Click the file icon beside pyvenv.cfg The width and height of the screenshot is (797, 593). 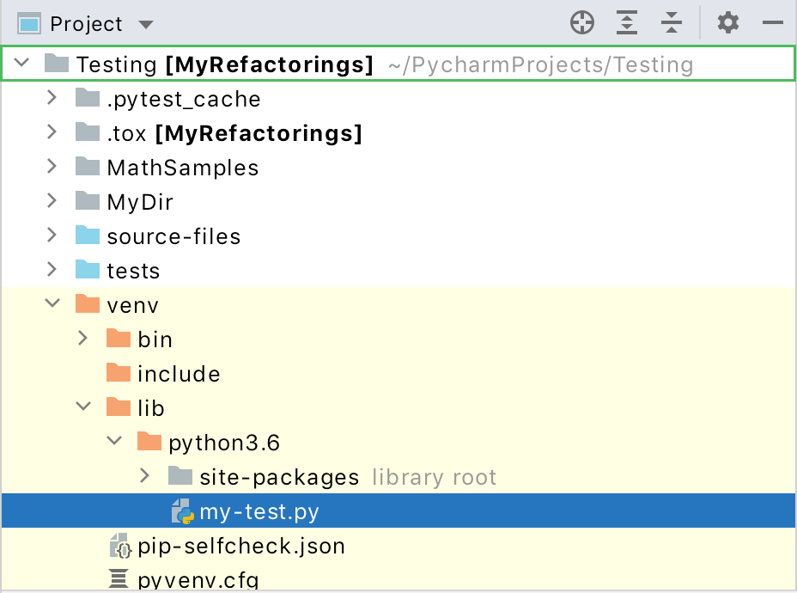point(118,579)
